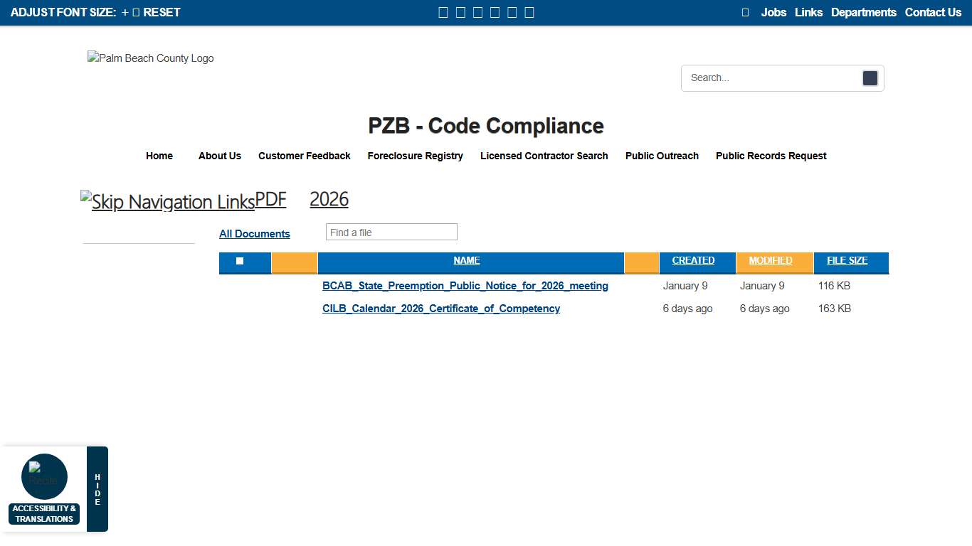
Task: Click the Skip Navigation Links image
Action: pos(167,202)
